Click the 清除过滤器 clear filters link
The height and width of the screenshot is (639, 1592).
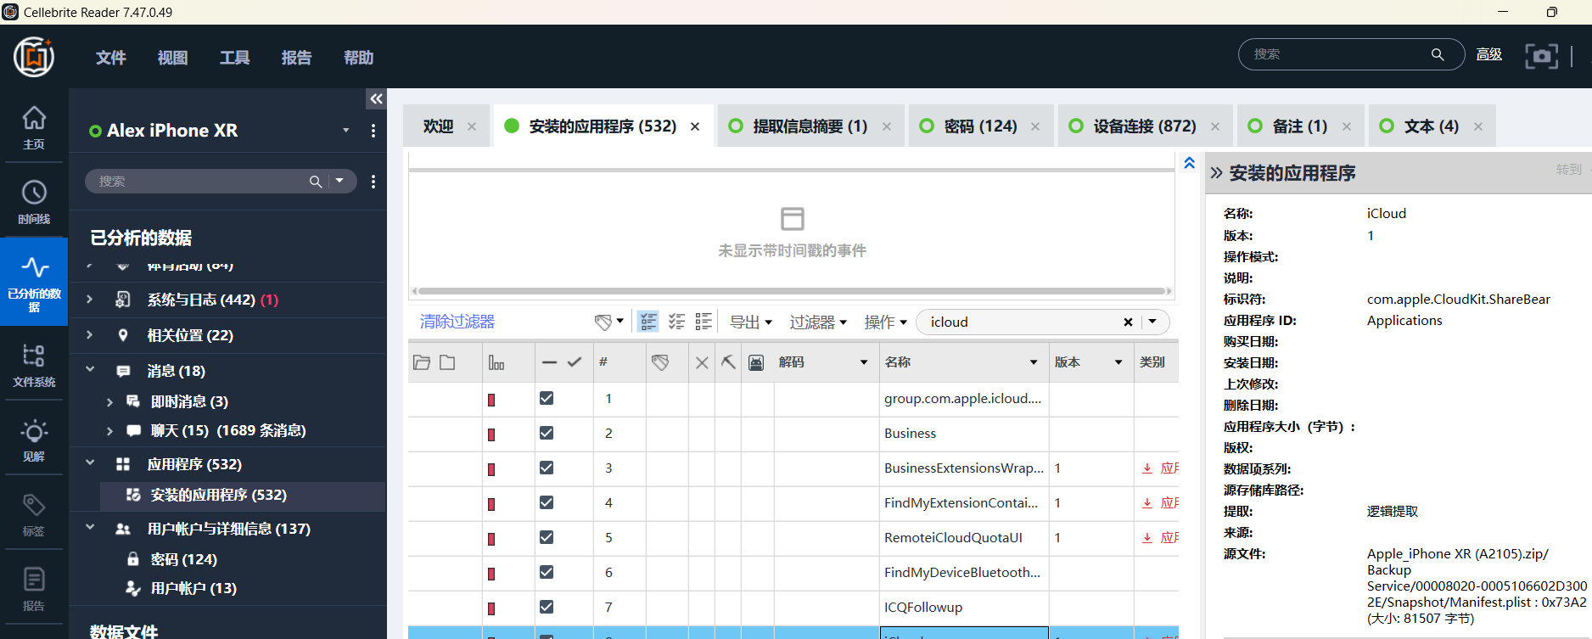pyautogui.click(x=457, y=322)
